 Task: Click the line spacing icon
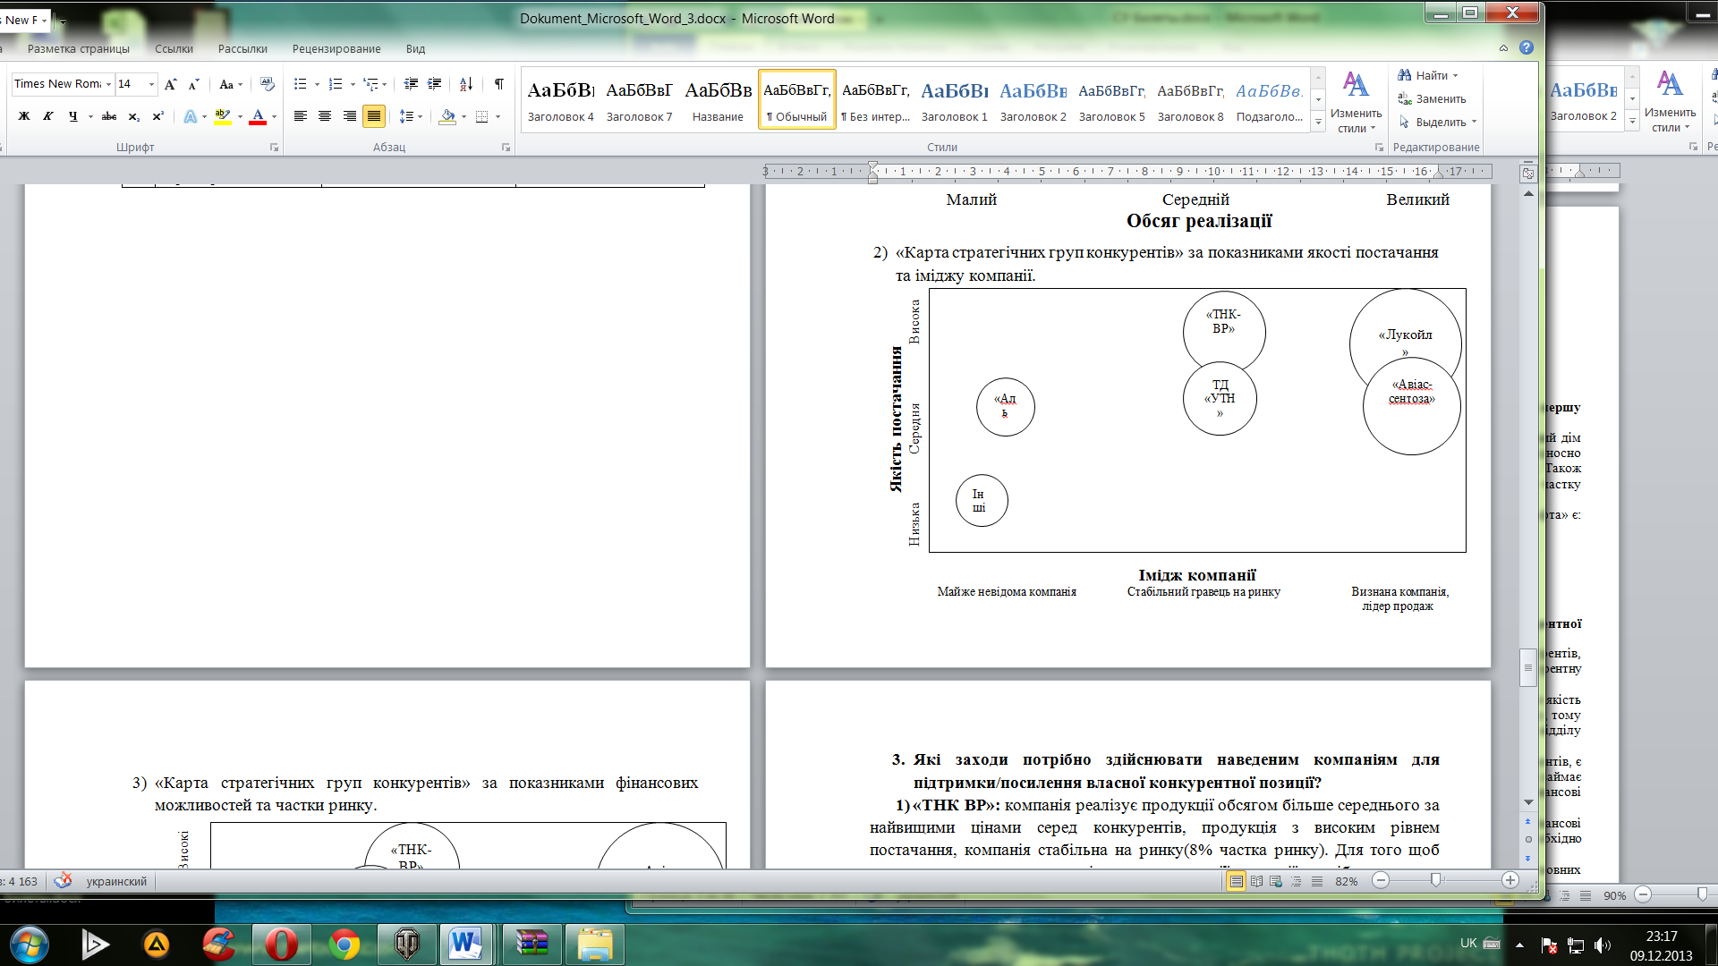406,116
